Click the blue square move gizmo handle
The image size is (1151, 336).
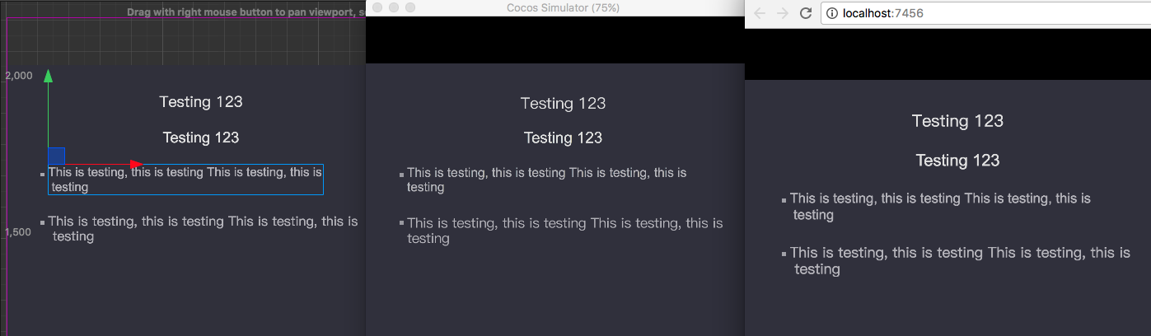pos(56,156)
